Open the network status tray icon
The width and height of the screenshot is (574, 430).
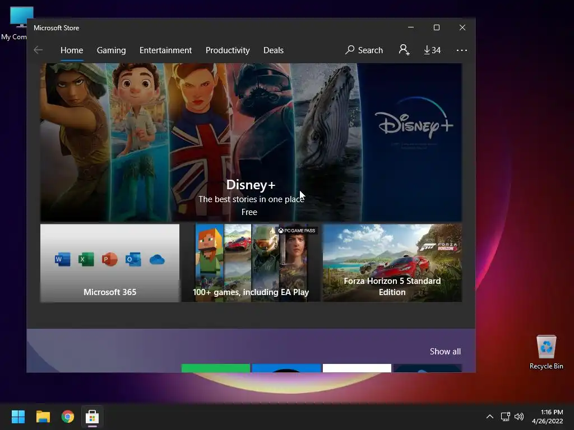tap(506, 417)
